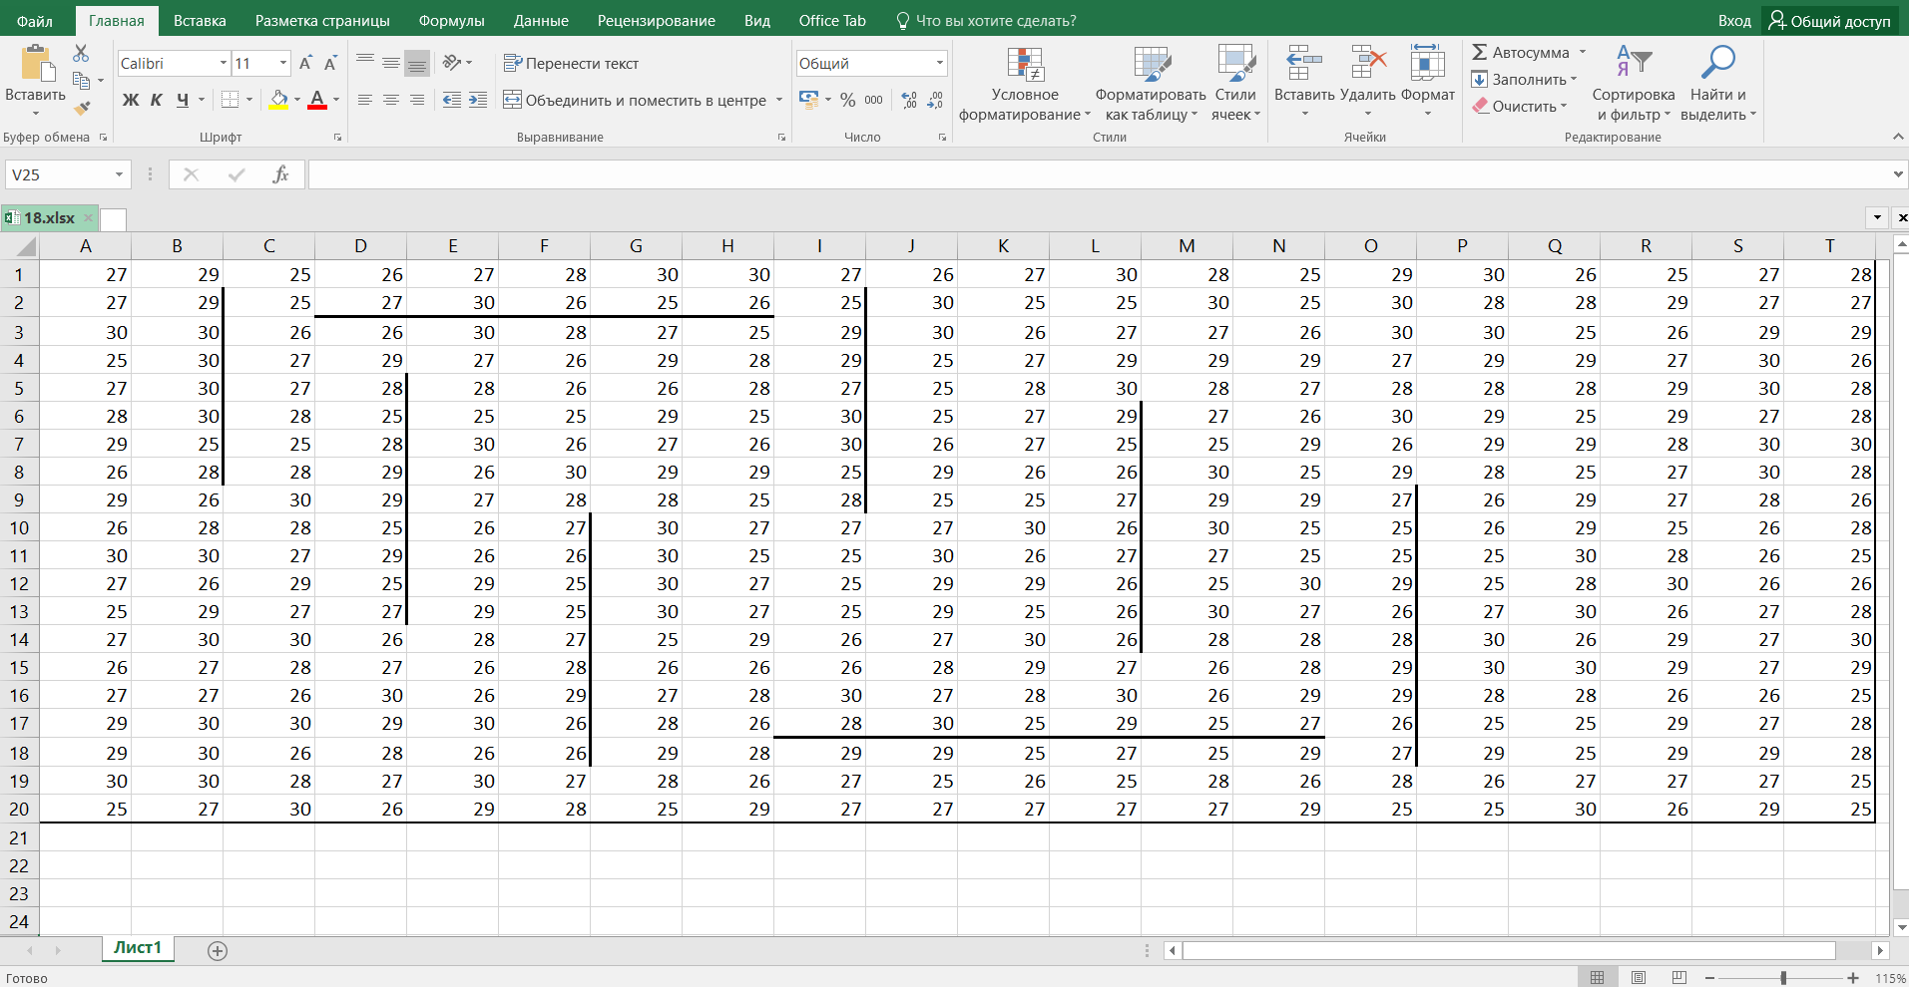Click the horizontal scrollbar at the bottom

click(x=1509, y=951)
